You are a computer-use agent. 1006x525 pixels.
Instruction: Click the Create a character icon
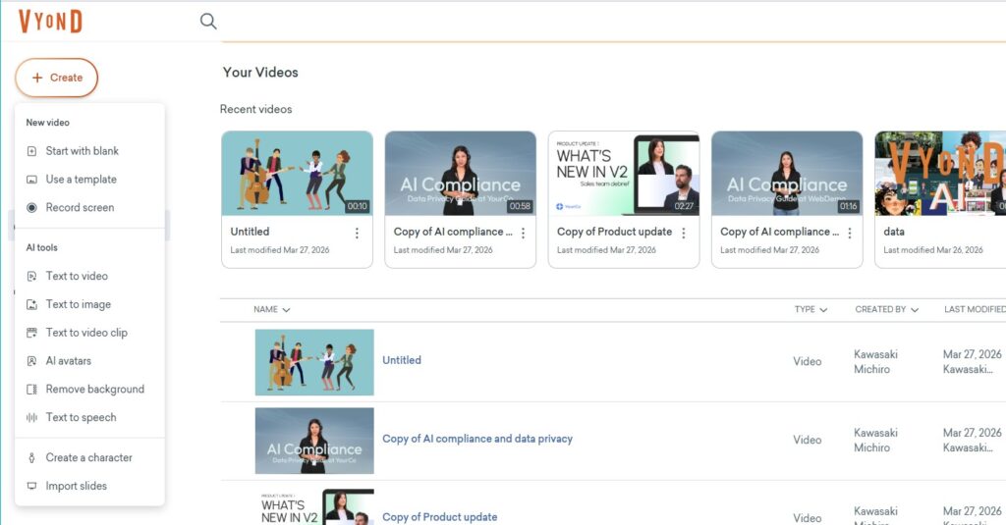pos(32,458)
